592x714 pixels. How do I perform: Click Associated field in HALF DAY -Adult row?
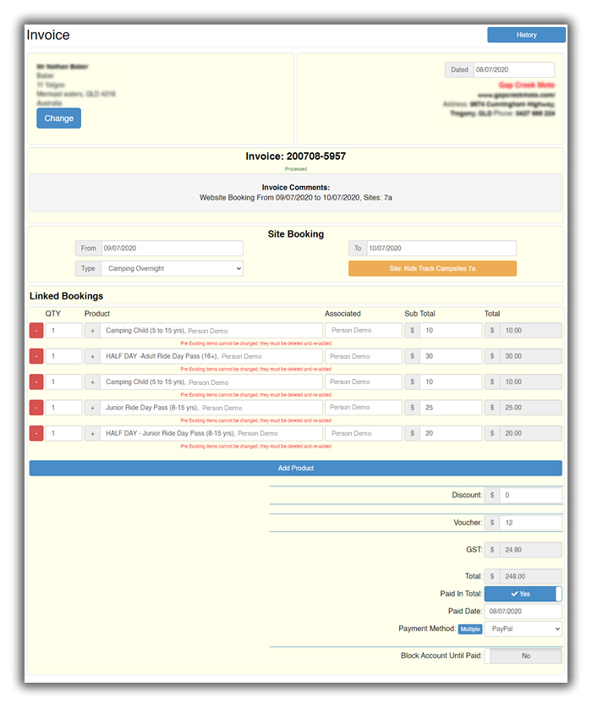coord(364,356)
